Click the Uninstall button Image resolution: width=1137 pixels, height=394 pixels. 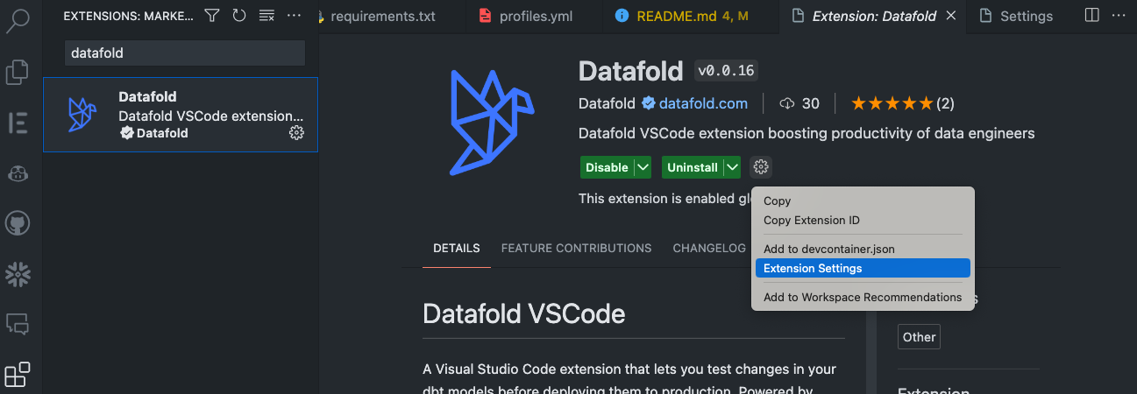point(693,167)
